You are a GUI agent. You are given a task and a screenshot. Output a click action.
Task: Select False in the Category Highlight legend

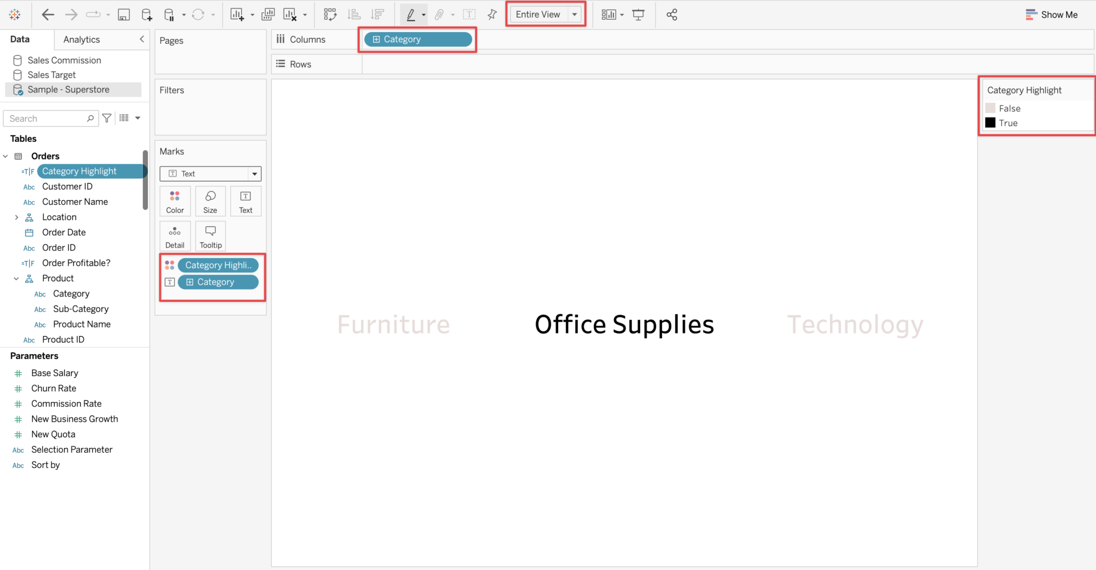click(1010, 108)
